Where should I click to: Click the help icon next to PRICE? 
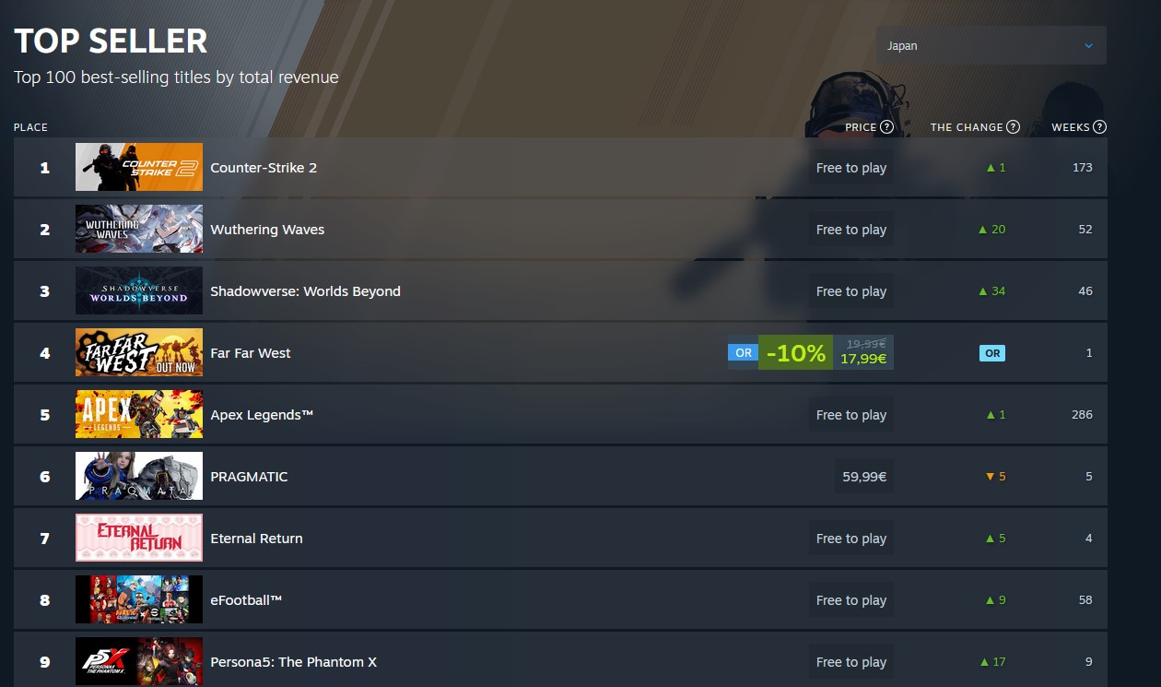(x=886, y=127)
